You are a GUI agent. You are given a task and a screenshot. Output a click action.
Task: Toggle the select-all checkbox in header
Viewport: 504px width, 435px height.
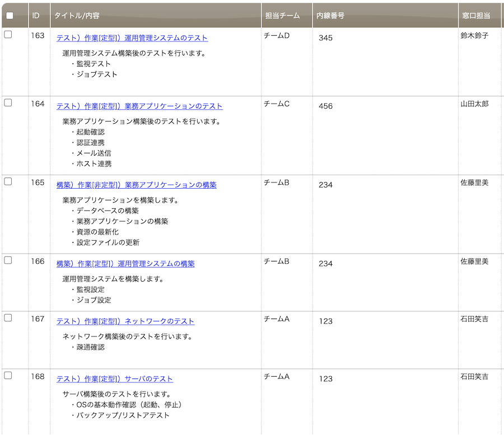click(x=10, y=16)
